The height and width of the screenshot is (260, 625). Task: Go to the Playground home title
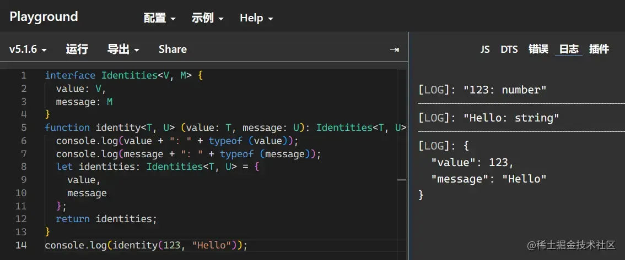[44, 16]
